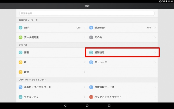
Task: Tap the バックアップとリセット red icon
Action: tap(91, 97)
